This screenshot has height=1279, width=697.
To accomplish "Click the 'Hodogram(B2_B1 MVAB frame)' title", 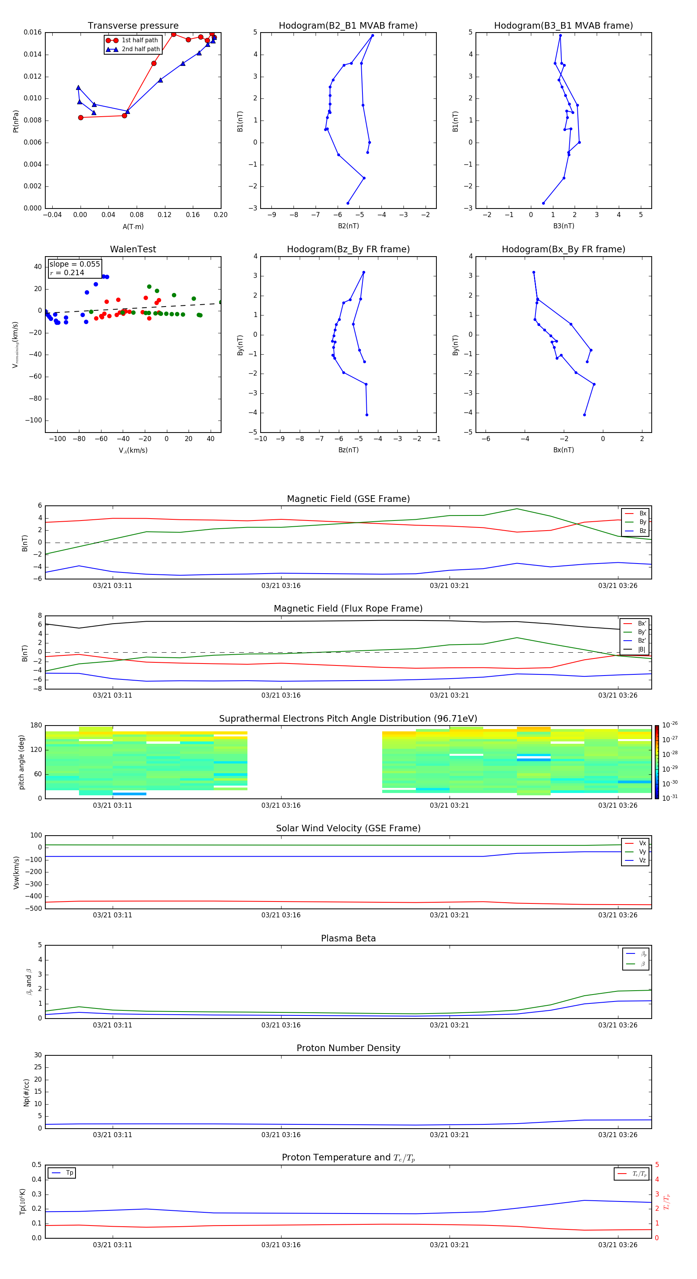I will pyautogui.click(x=348, y=26).
